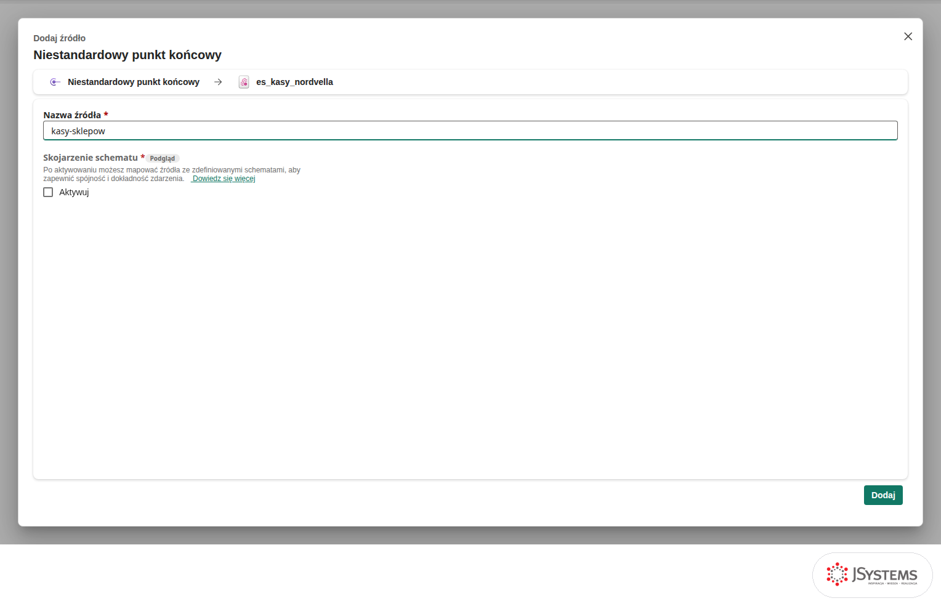Click the Podgląd badge

pyautogui.click(x=163, y=158)
